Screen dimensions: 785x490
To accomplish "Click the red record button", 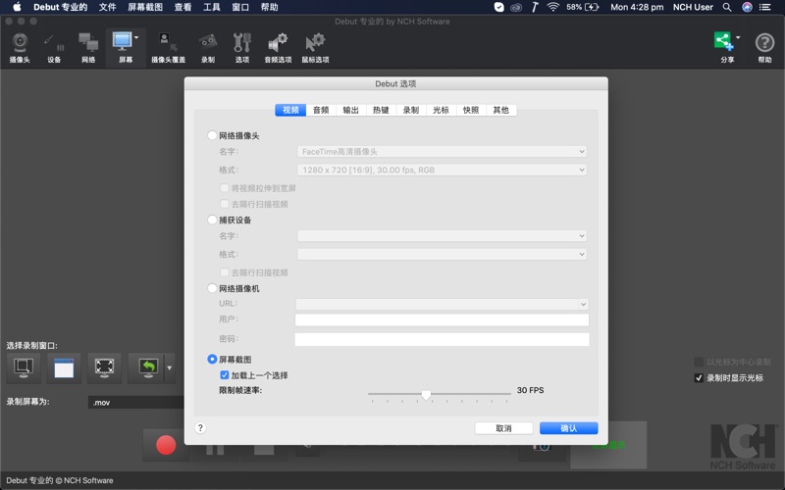I will pos(166,445).
